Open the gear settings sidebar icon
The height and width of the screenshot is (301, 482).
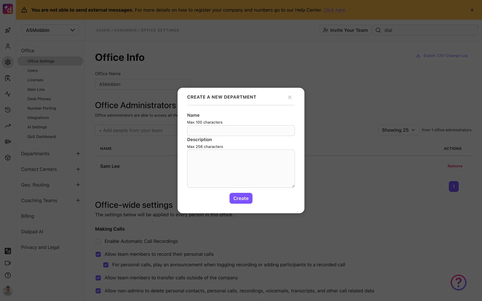tap(8, 62)
